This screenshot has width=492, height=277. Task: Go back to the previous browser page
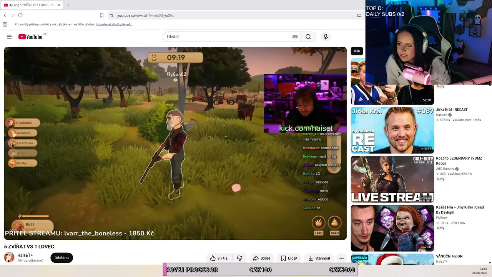click(x=5, y=15)
